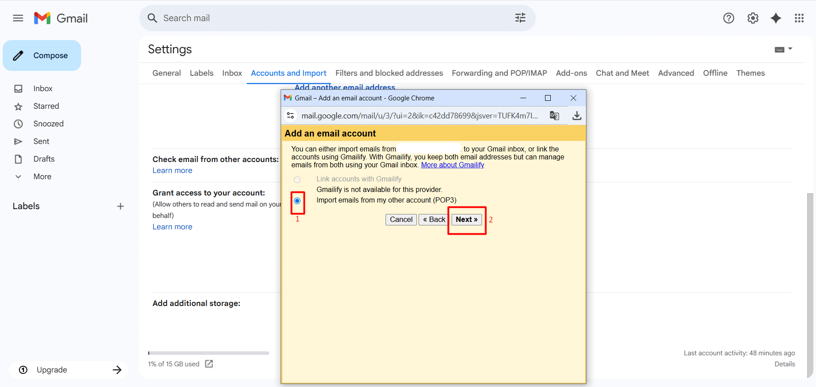Click the search magnifier icon
816x387 pixels.
point(152,18)
